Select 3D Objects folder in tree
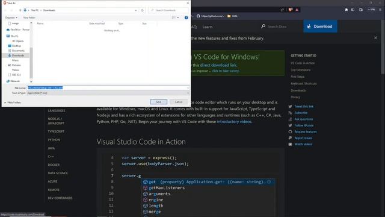385x217 pixels. click(x=17, y=41)
